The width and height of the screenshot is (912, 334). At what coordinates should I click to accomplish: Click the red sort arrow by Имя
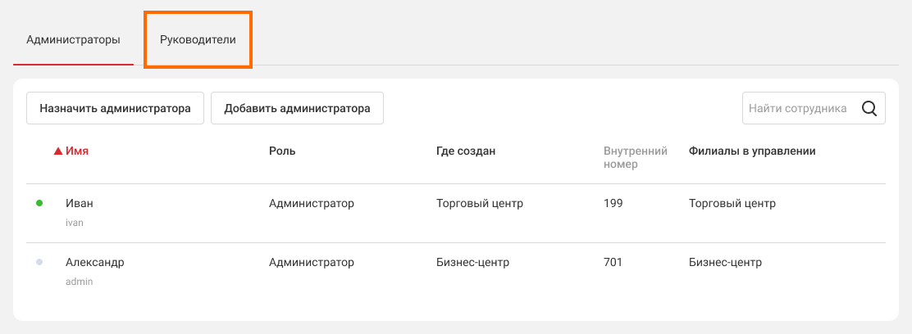(x=58, y=151)
